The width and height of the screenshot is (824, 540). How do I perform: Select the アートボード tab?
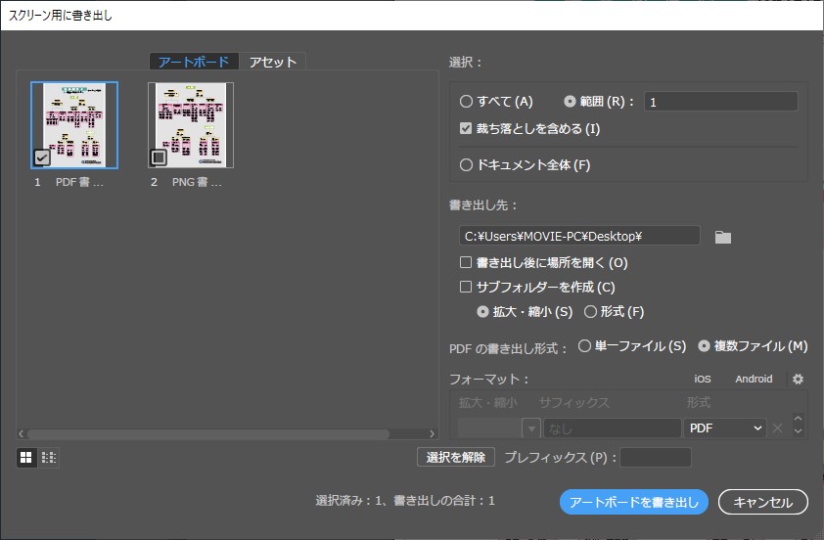(194, 62)
